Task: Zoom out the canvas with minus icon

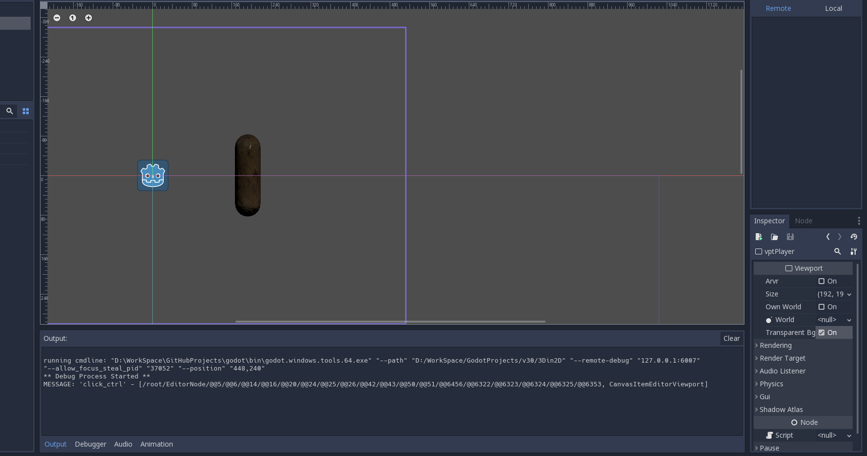Action: [57, 18]
